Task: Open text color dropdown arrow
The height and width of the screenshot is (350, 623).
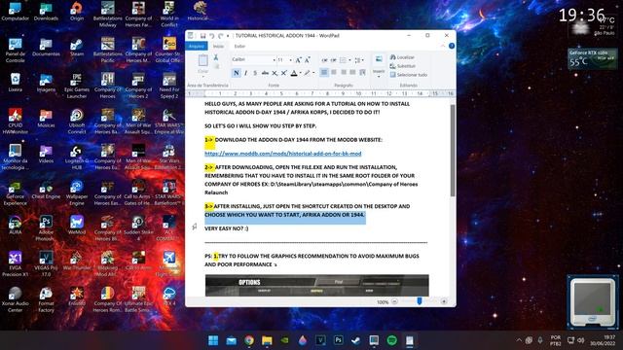Action: [301, 73]
